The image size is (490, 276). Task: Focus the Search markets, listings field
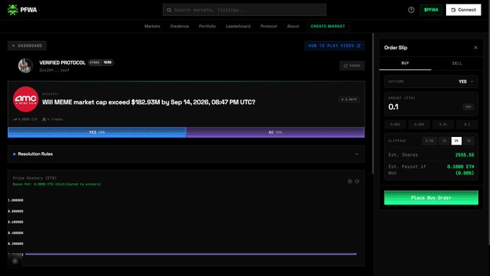pyautogui.click(x=244, y=10)
